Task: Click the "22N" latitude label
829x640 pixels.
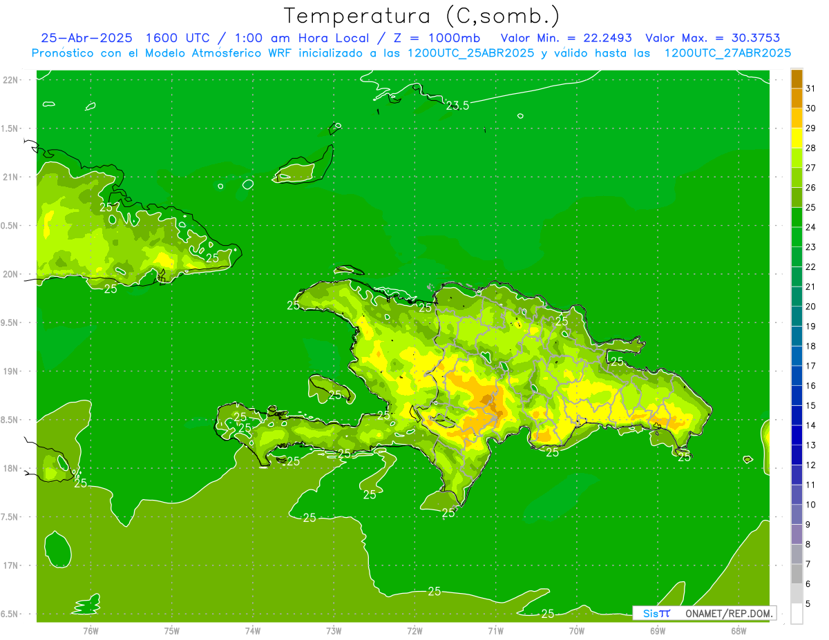Action: (x=10, y=79)
